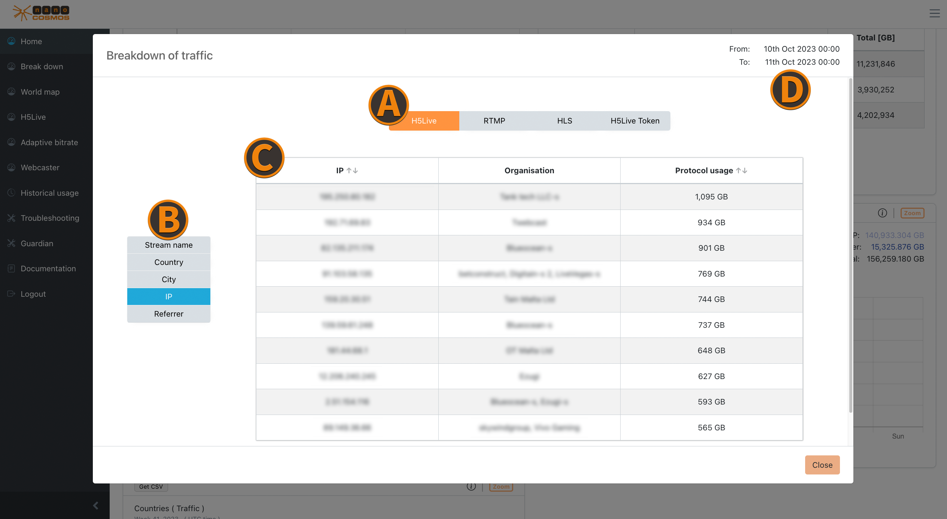Click 3,930,252 total in background table
This screenshot has height=519, width=947.
coord(876,89)
